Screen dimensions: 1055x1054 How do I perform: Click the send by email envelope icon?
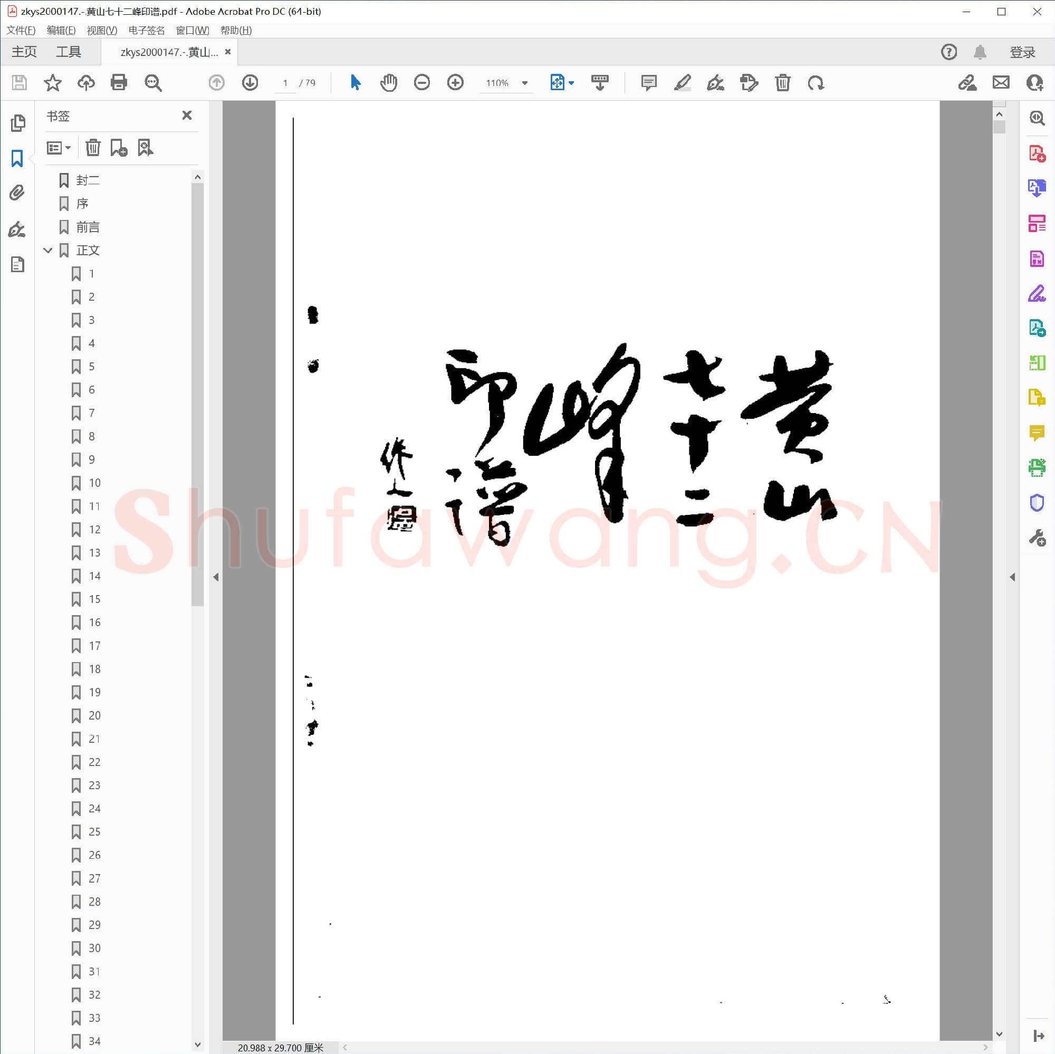(1000, 82)
